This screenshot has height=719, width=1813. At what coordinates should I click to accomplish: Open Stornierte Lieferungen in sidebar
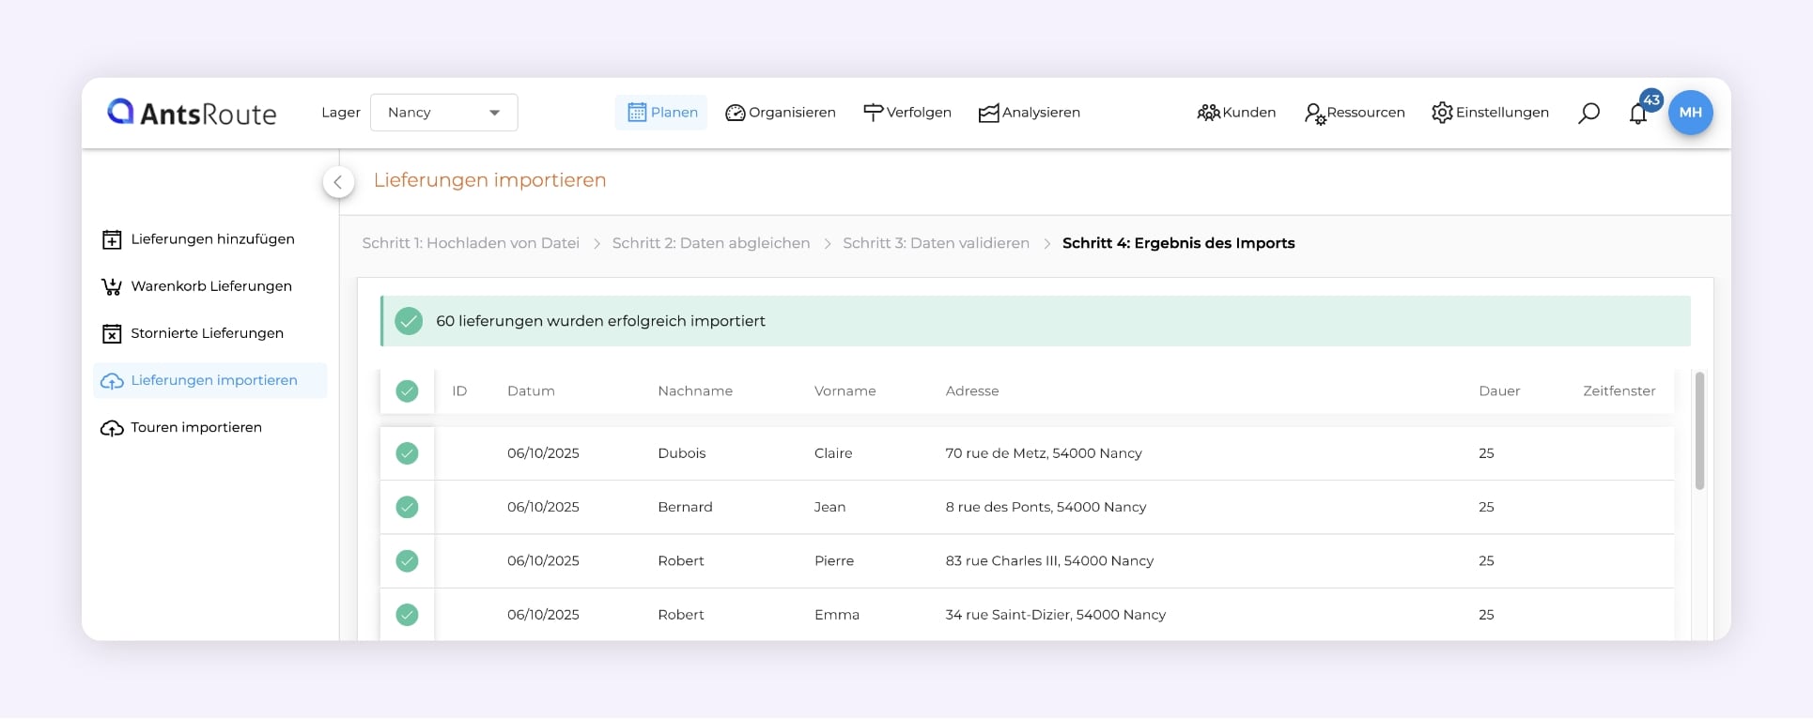[207, 333]
